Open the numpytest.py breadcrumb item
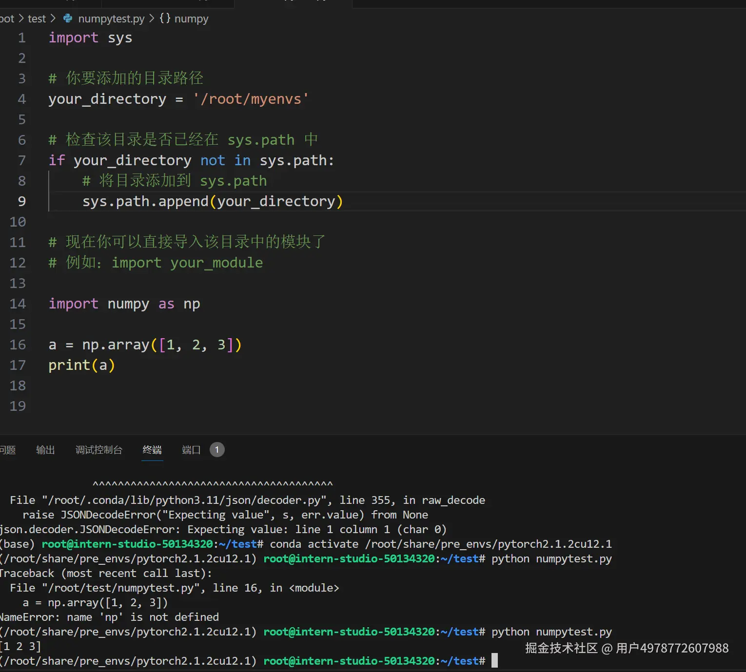This screenshot has height=672, width=746. (111, 19)
